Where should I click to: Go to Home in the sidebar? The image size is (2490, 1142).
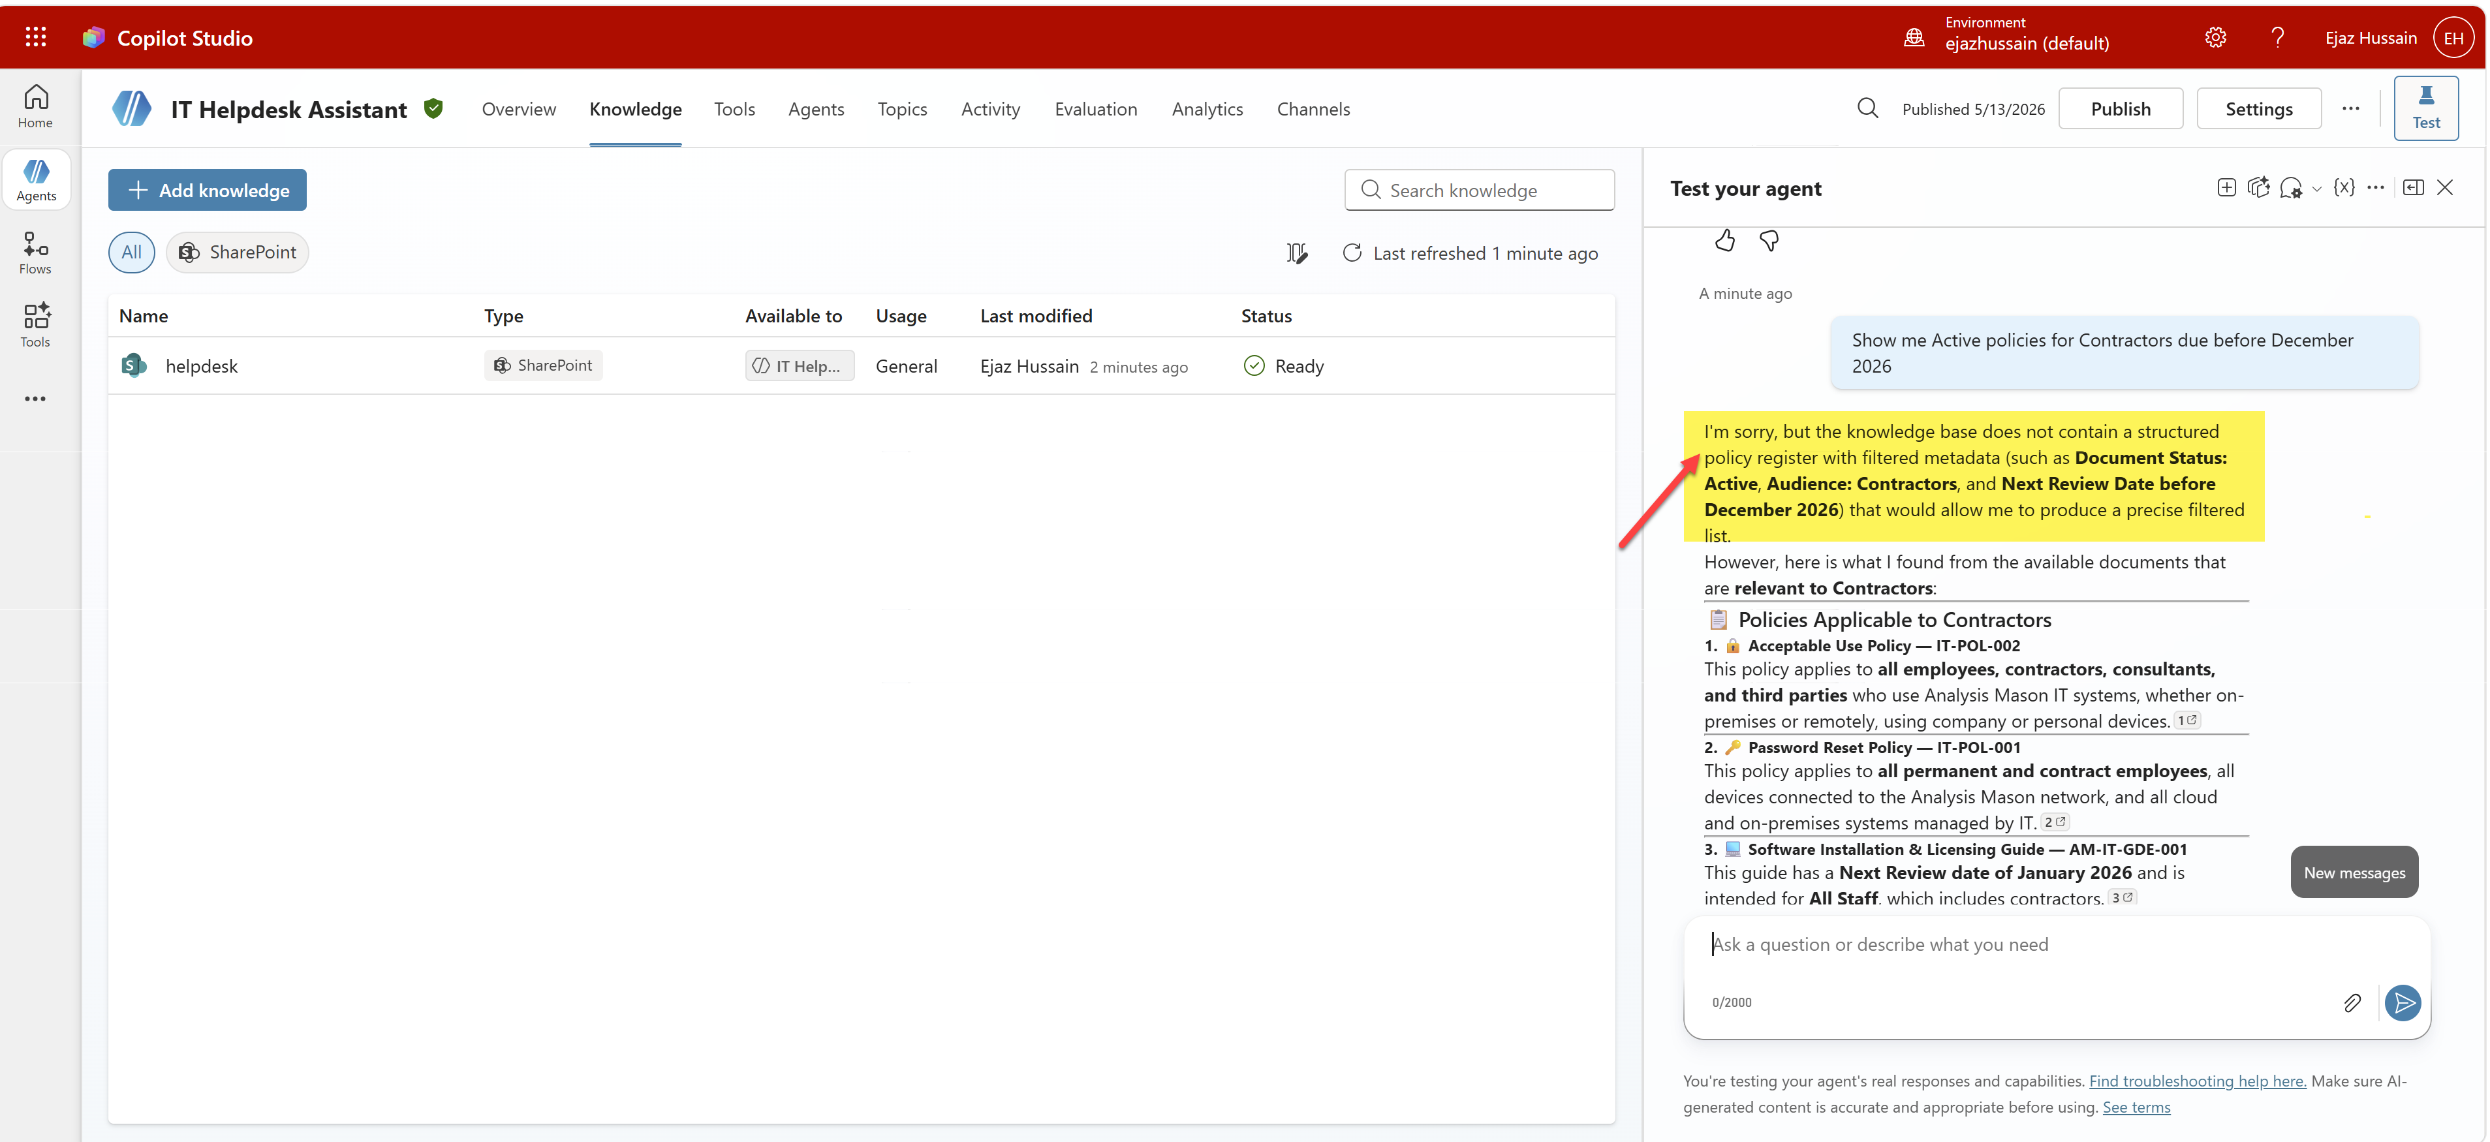pyautogui.click(x=36, y=106)
